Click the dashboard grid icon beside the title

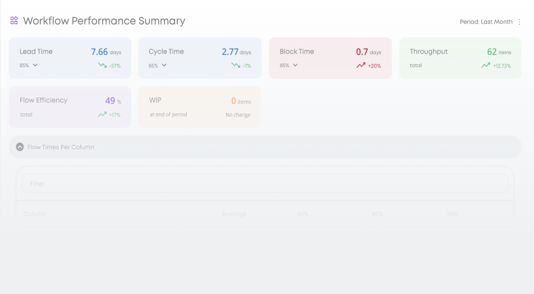pyautogui.click(x=14, y=20)
